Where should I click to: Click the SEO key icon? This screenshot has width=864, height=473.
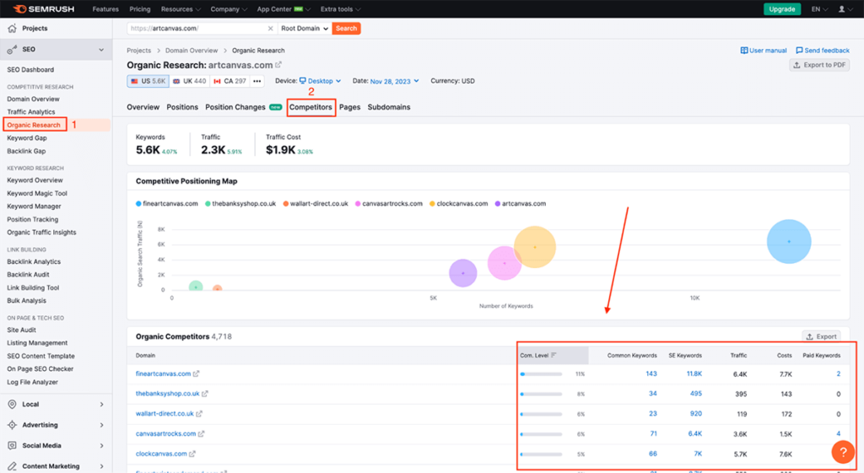pos(12,50)
